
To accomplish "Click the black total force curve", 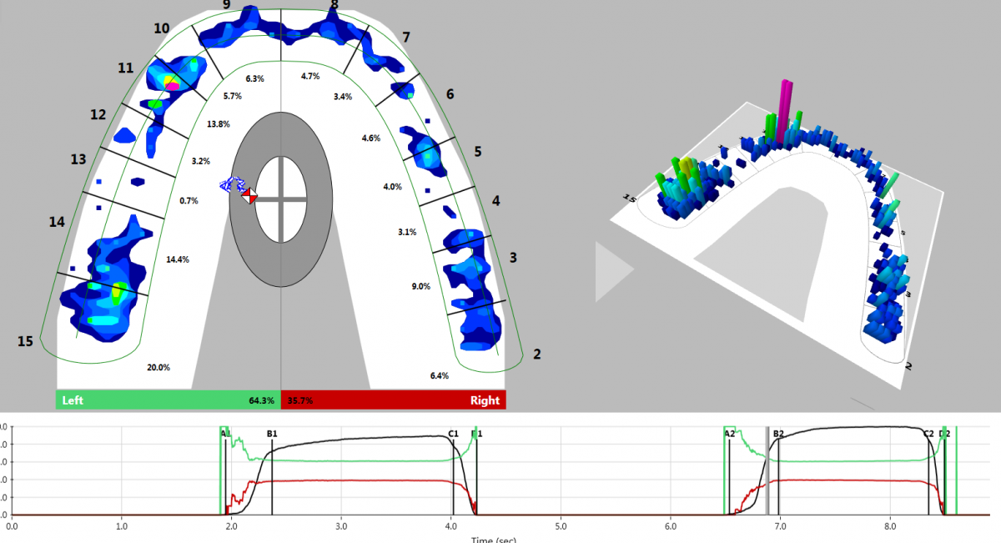I will 359,438.
